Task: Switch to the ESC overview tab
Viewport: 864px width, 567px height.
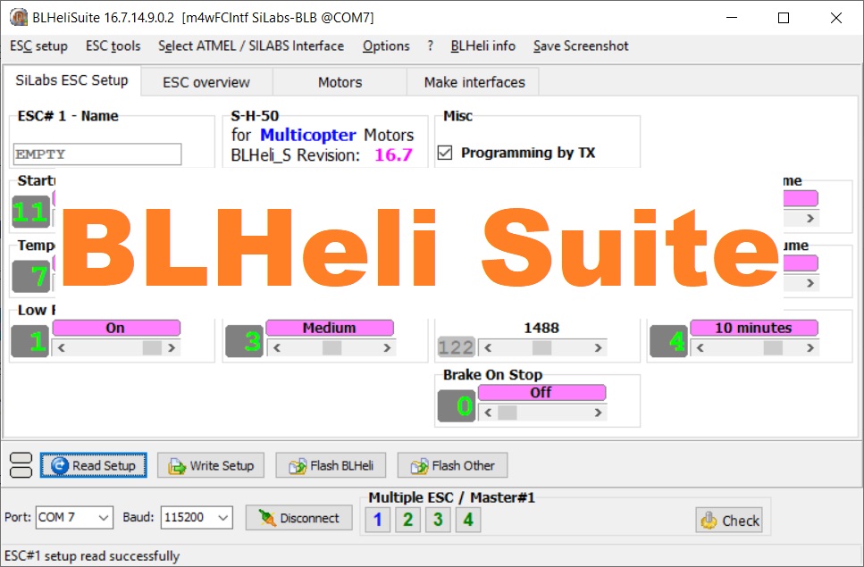Action: pos(206,82)
